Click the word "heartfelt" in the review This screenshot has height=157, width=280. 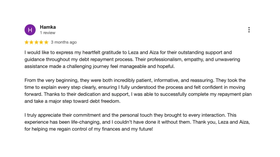pos(91,53)
